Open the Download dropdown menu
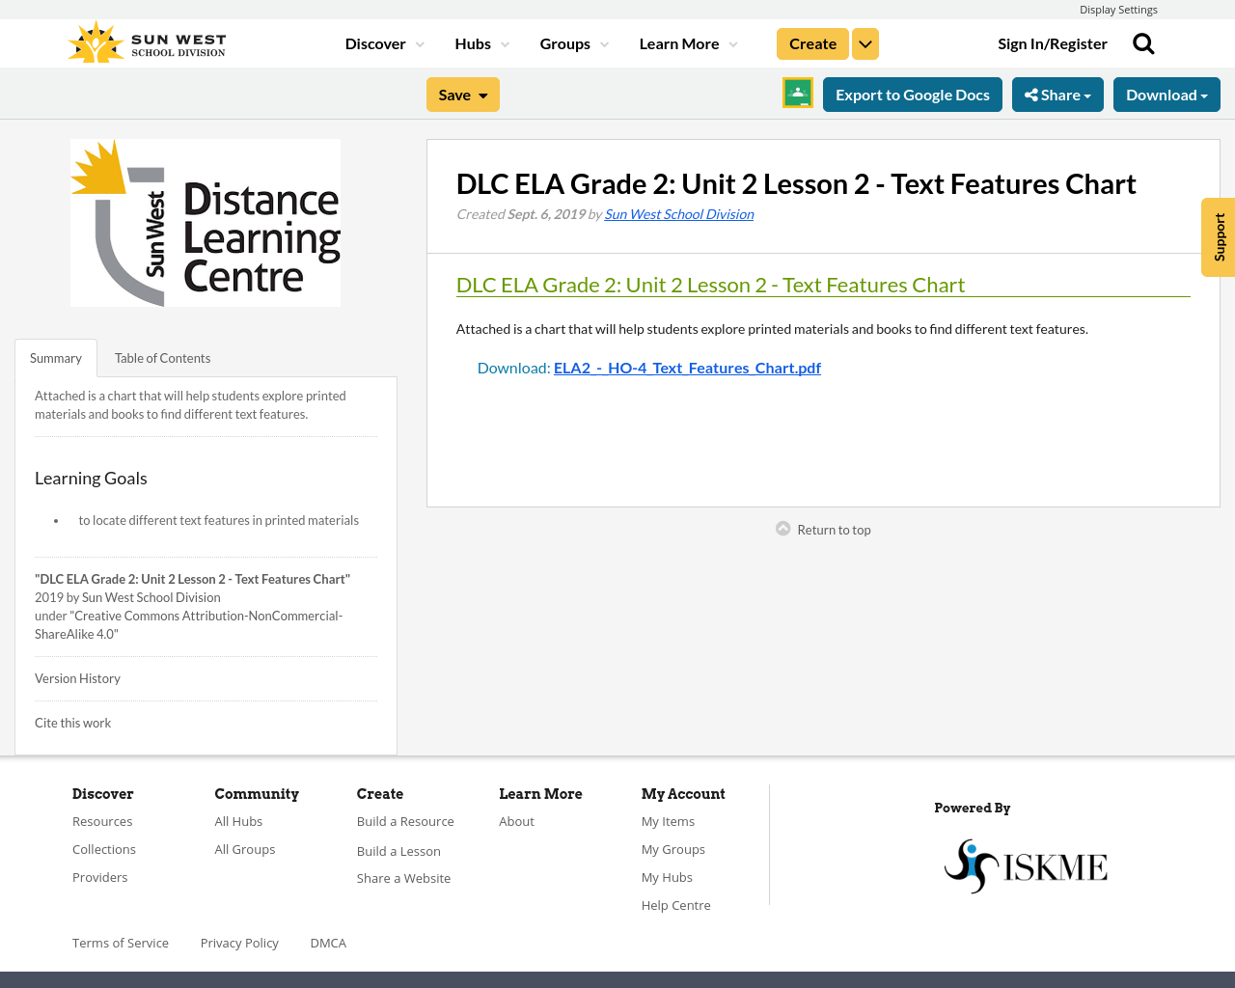The height and width of the screenshot is (988, 1235). coord(1166,94)
